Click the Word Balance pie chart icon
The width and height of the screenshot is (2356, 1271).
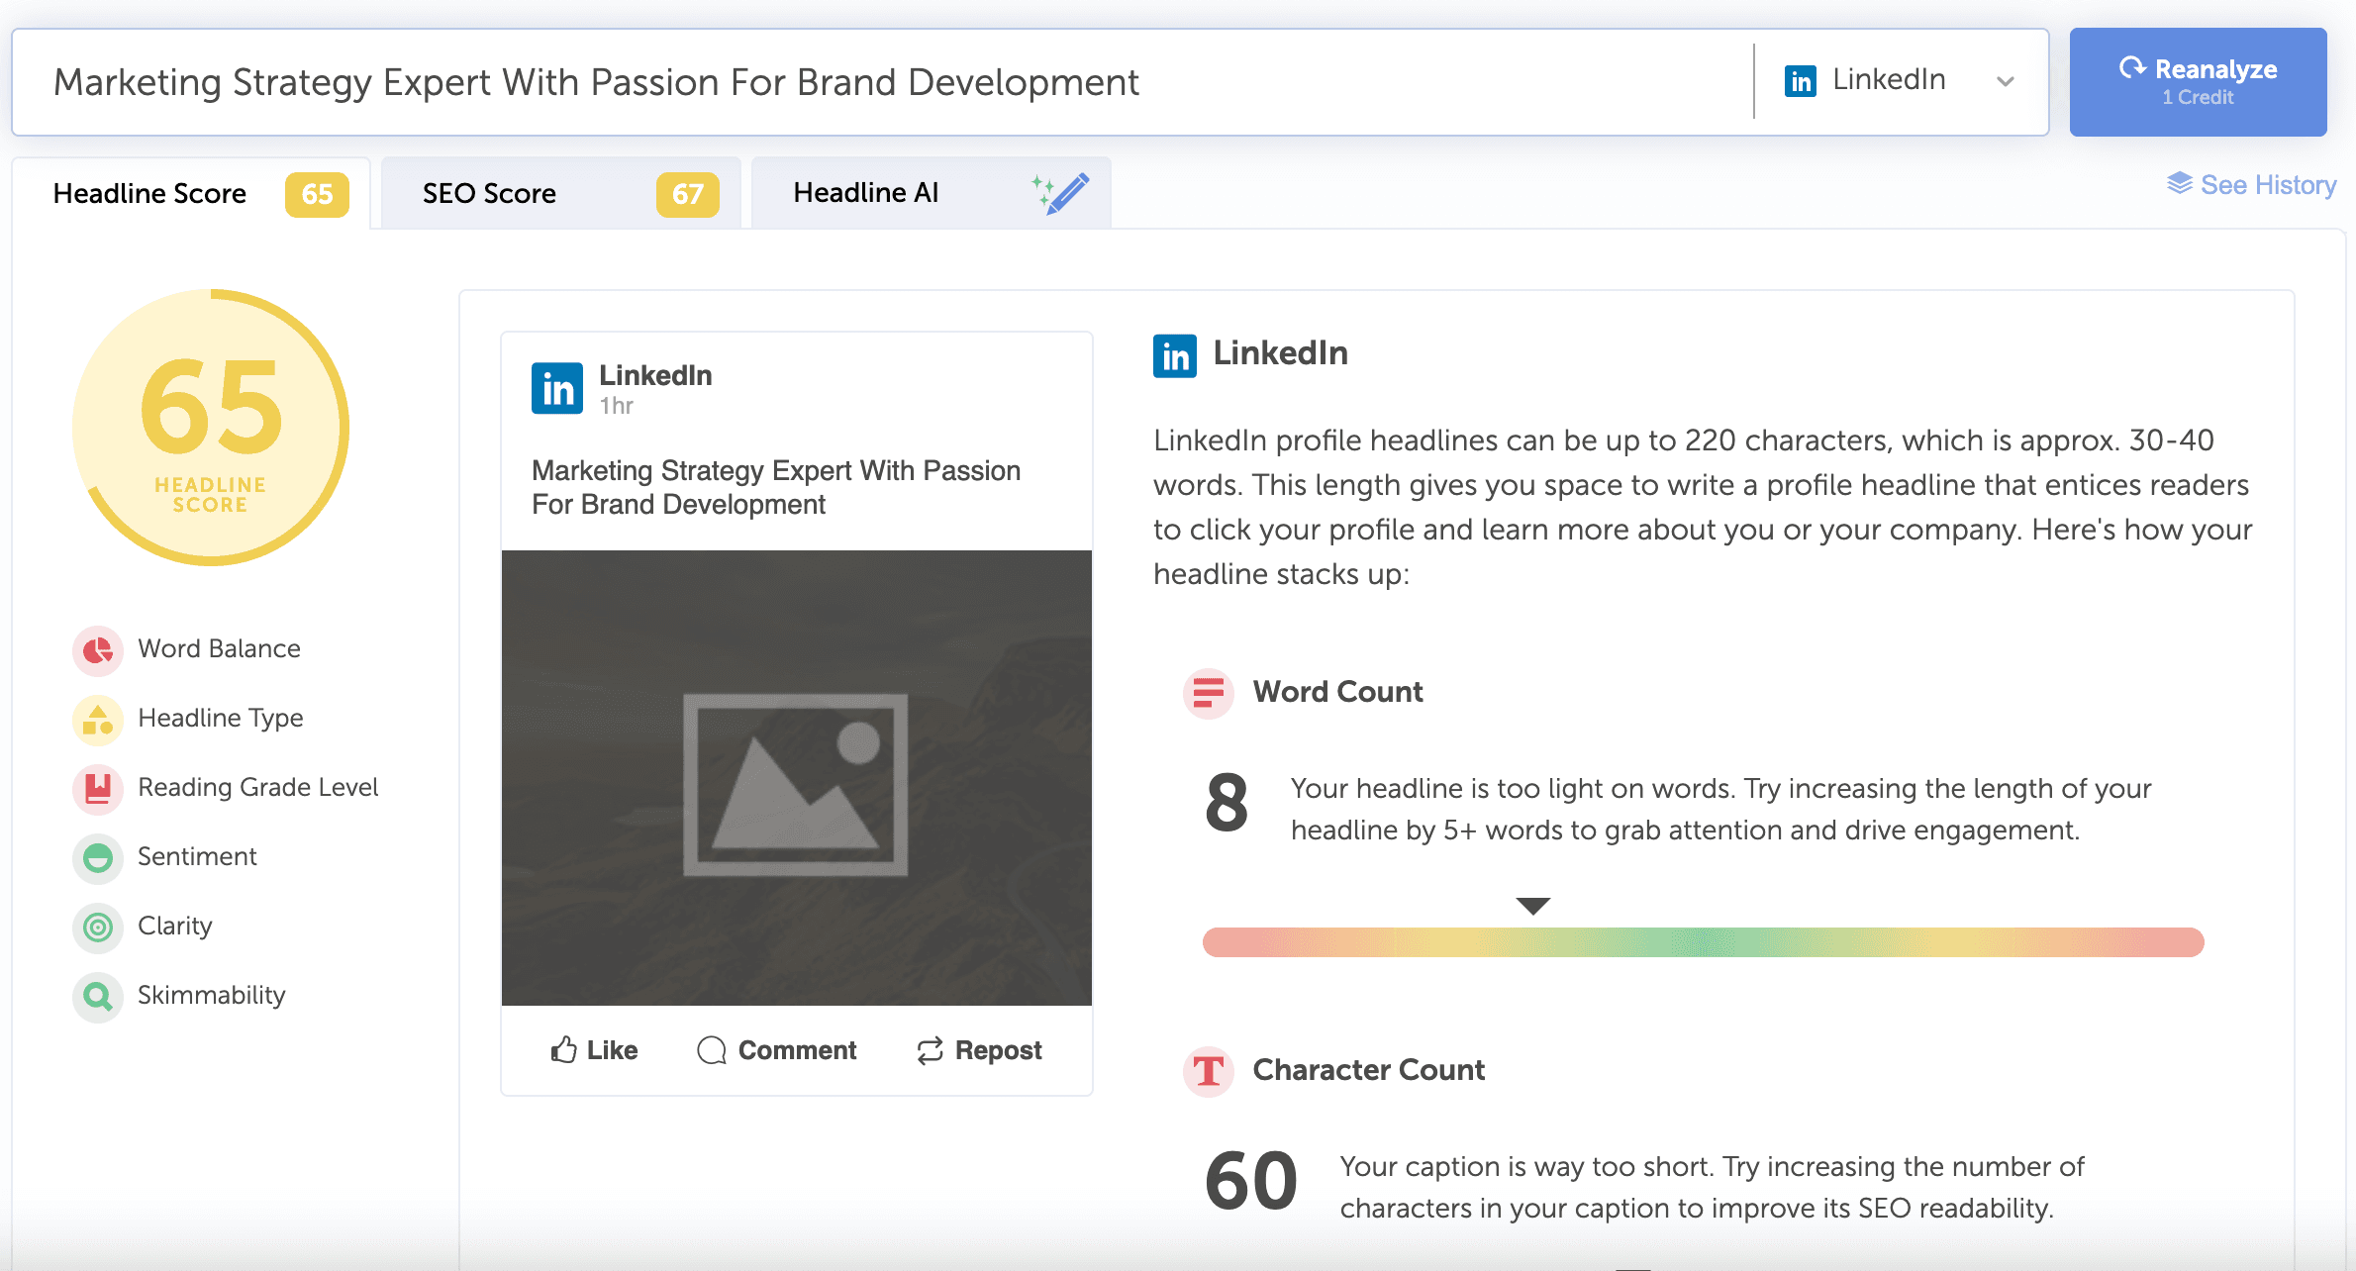pos(97,650)
